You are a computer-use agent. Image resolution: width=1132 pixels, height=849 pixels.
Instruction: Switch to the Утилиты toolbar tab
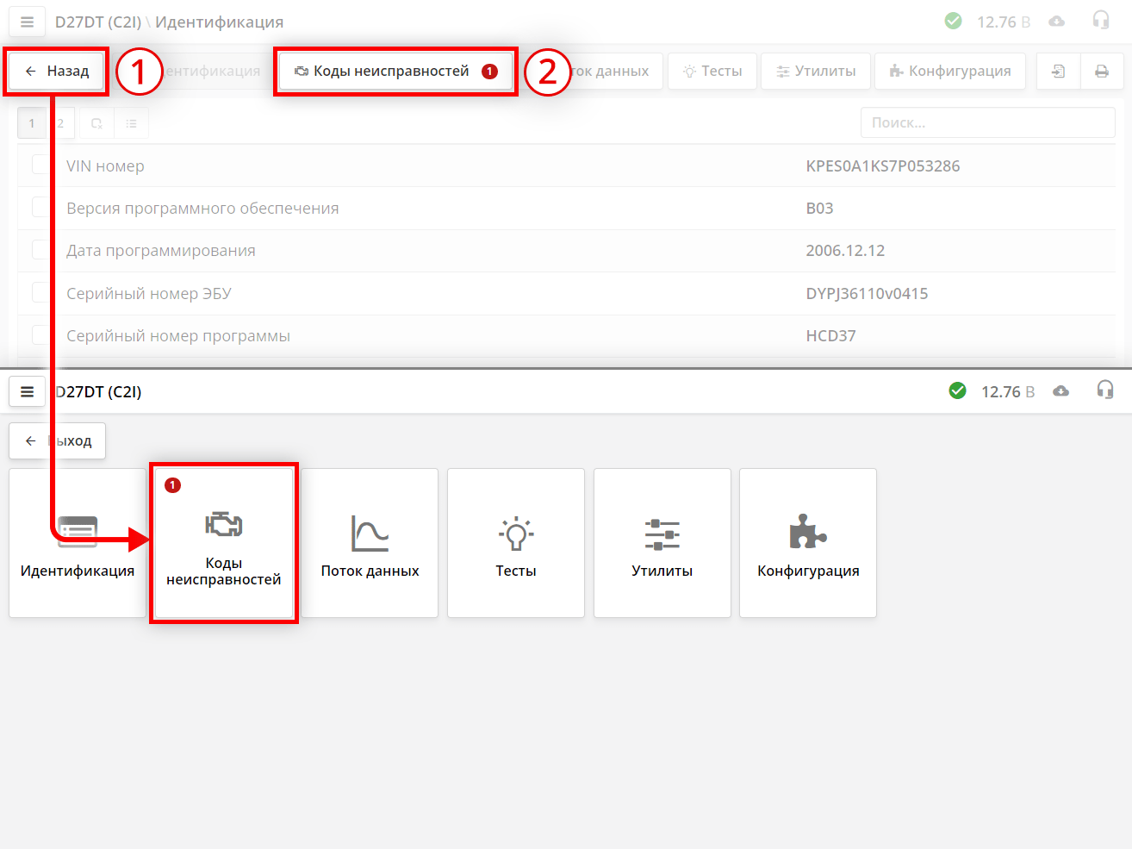click(816, 72)
